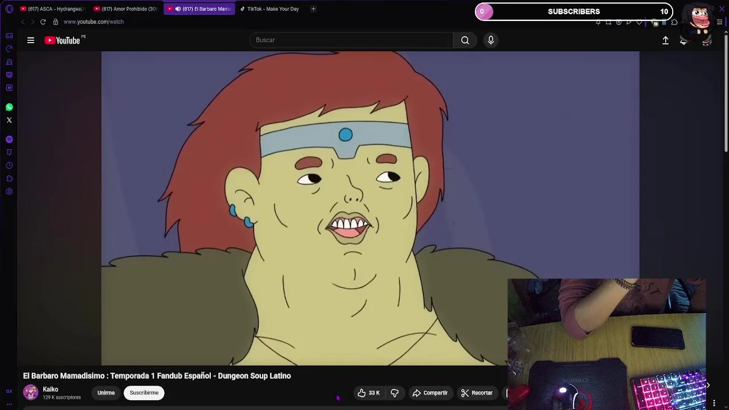Reload the current page
Screen dimensions: 729x410
click(x=43, y=22)
